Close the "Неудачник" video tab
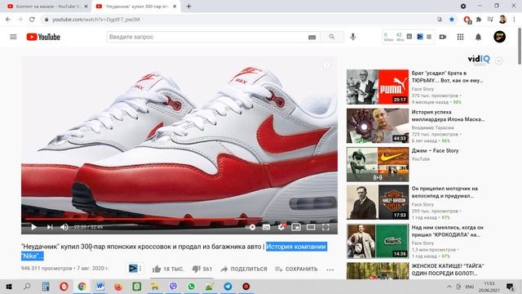Screen dimensions: 522x294 coord(175,7)
